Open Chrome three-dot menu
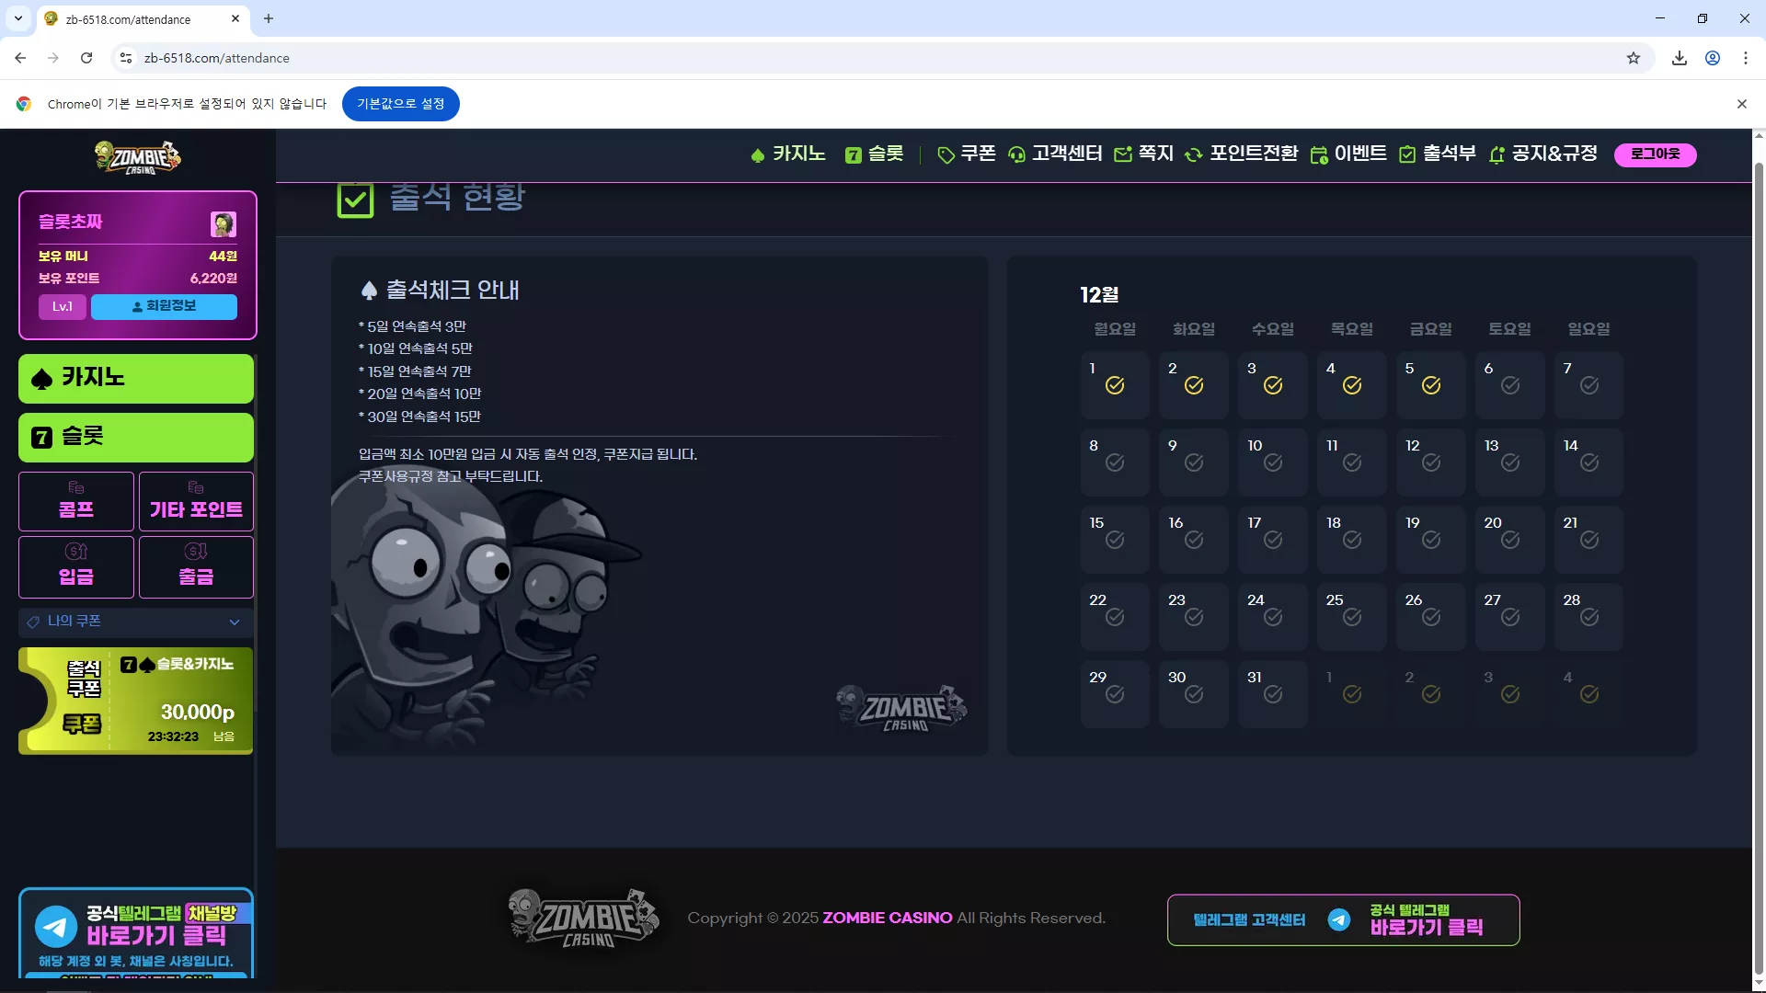Screen dimensions: 1766x993 [x=1746, y=58]
